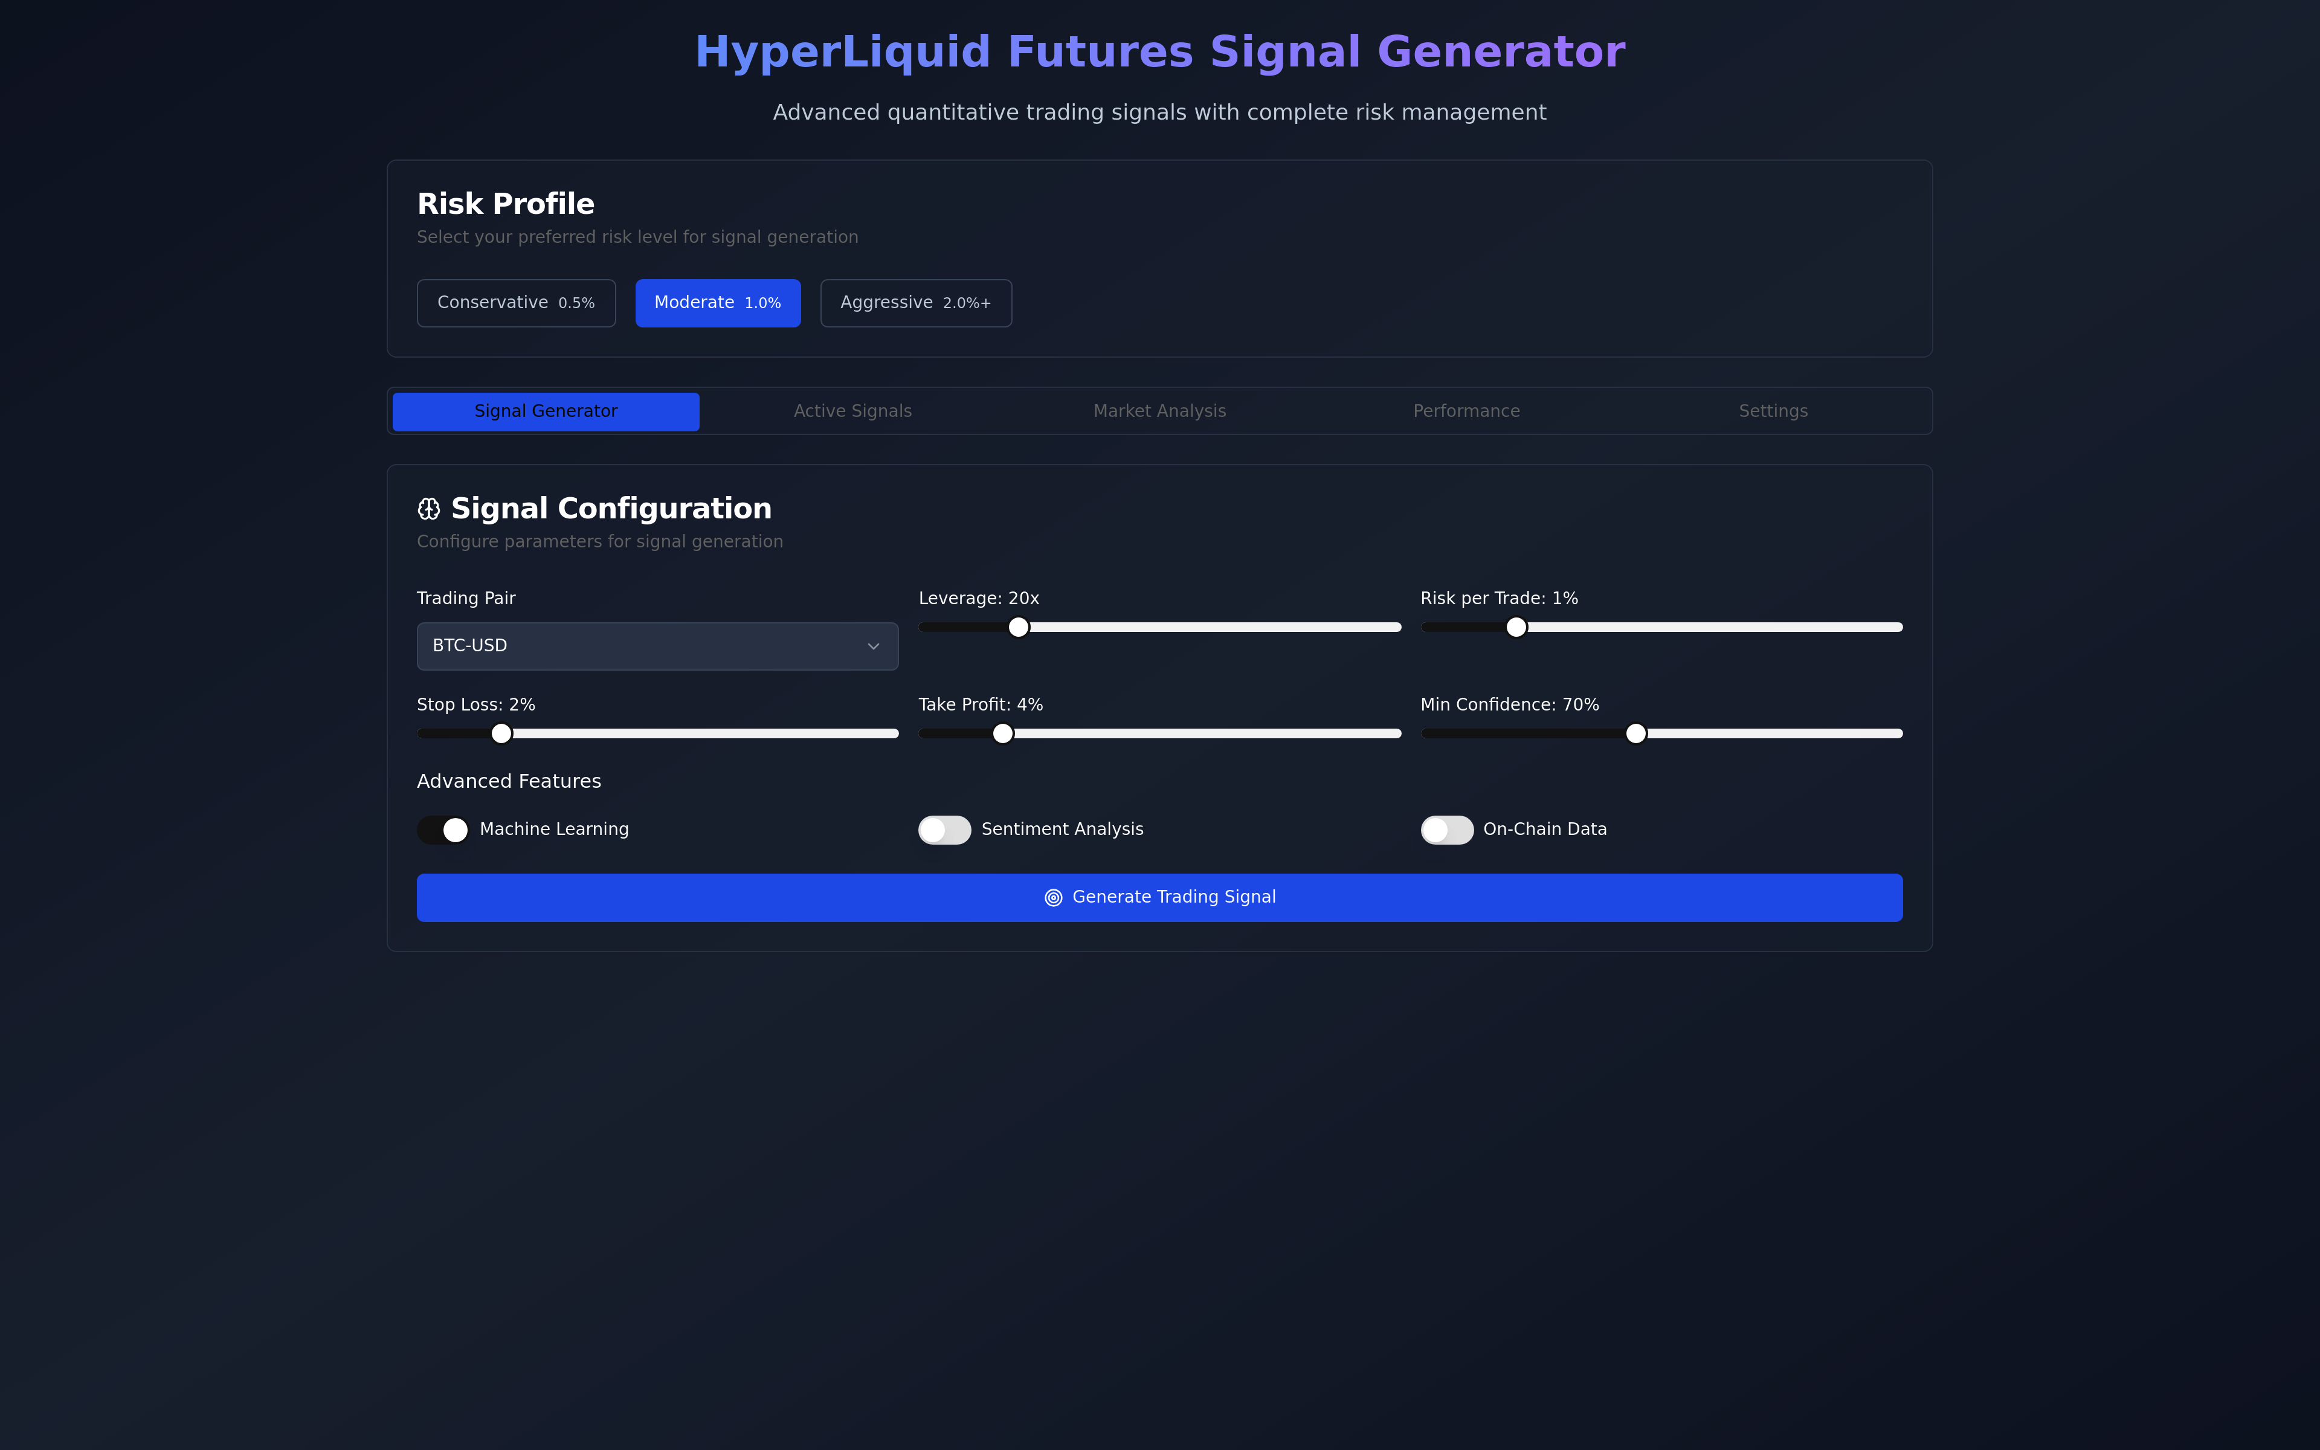This screenshot has height=1450, width=2320.
Task: Select the Signal Generator tab
Action: (x=546, y=410)
